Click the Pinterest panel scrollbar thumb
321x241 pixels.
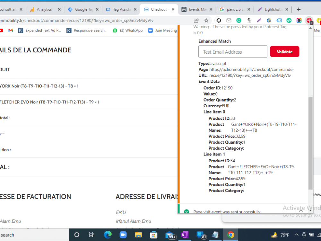tap(310, 143)
